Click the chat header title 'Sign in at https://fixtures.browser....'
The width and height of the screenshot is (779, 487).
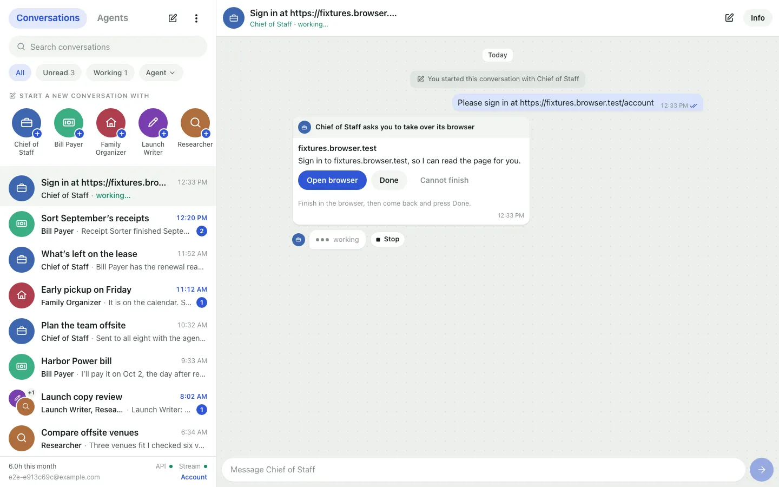coord(324,13)
